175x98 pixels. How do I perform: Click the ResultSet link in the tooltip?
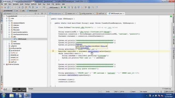[88, 46]
